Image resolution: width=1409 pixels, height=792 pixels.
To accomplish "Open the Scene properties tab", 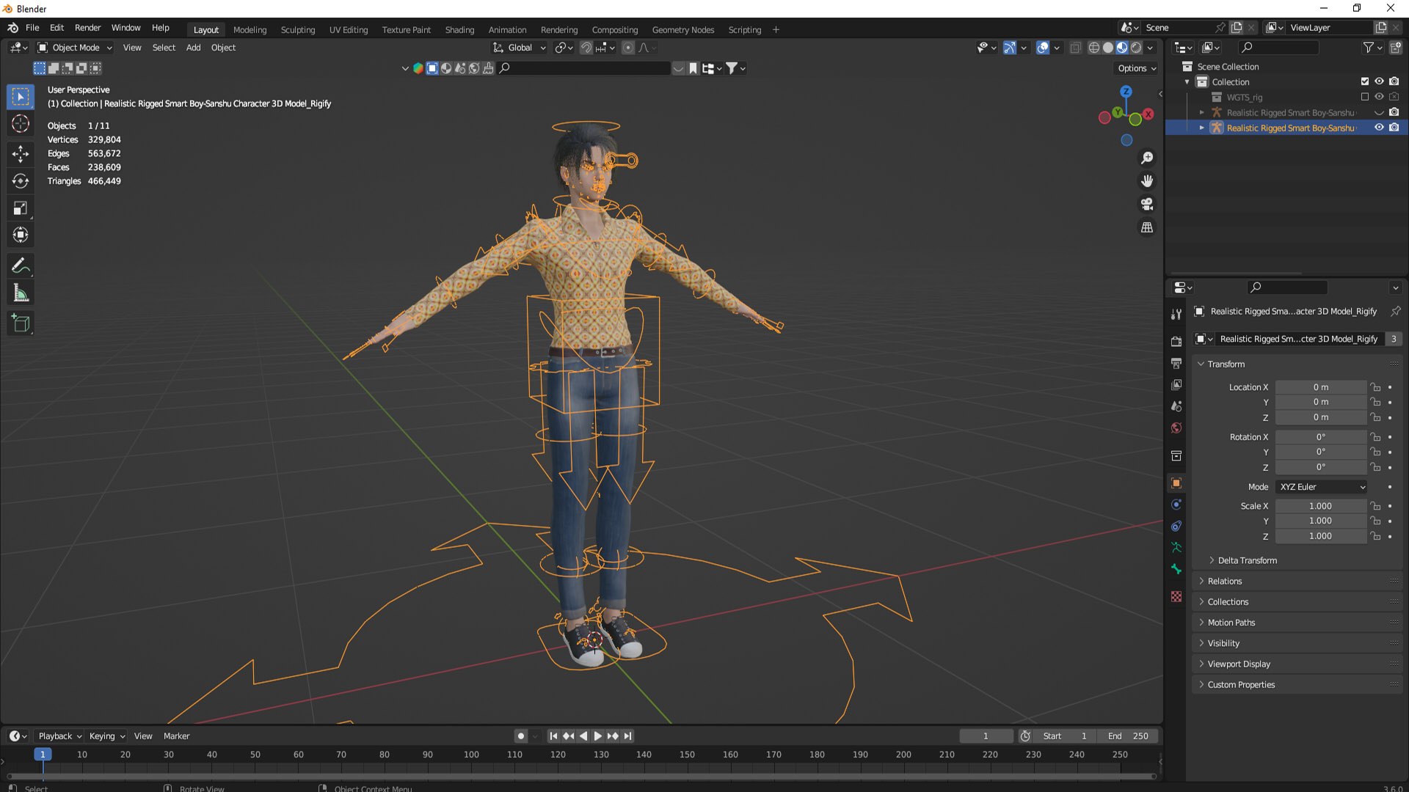I will click(1176, 406).
